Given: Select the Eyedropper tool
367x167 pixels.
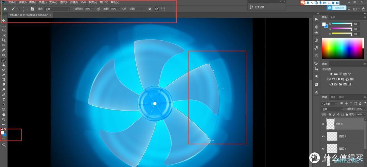Looking at the screenshot, I should click(x=4, y=50).
